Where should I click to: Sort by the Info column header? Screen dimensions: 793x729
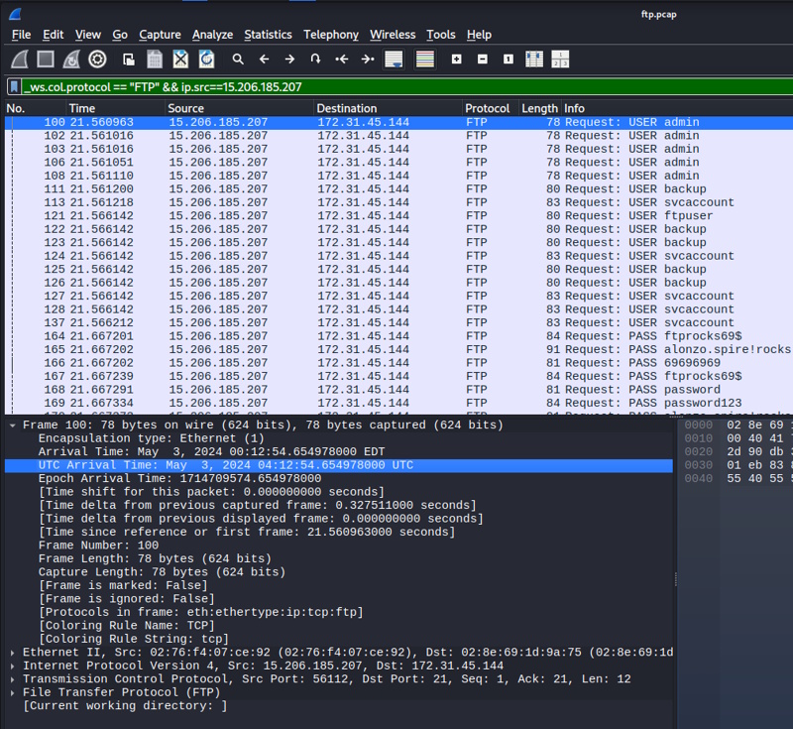677,108
